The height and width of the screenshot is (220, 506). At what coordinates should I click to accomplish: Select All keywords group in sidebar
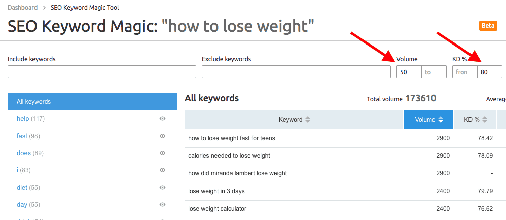tap(92, 102)
